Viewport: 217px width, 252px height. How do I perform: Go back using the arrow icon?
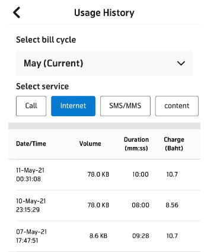[17, 12]
